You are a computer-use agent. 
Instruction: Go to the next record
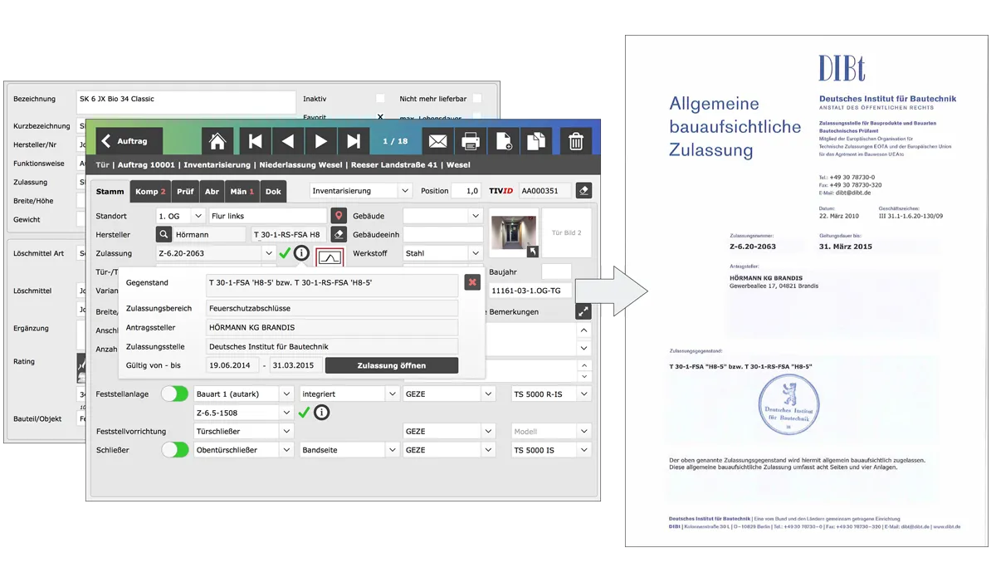[x=320, y=141]
